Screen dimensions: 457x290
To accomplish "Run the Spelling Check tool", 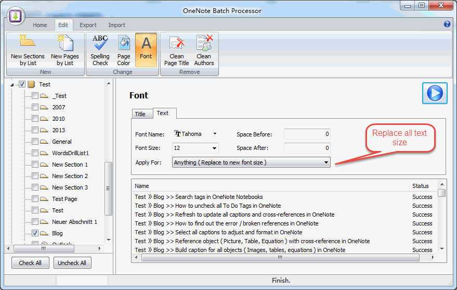I will [100, 51].
